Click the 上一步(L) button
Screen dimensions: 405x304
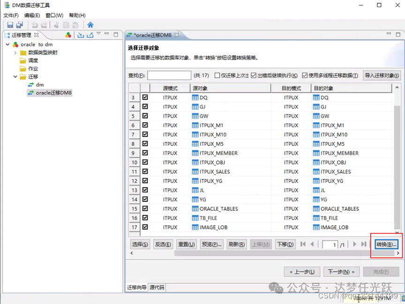pos(302,272)
